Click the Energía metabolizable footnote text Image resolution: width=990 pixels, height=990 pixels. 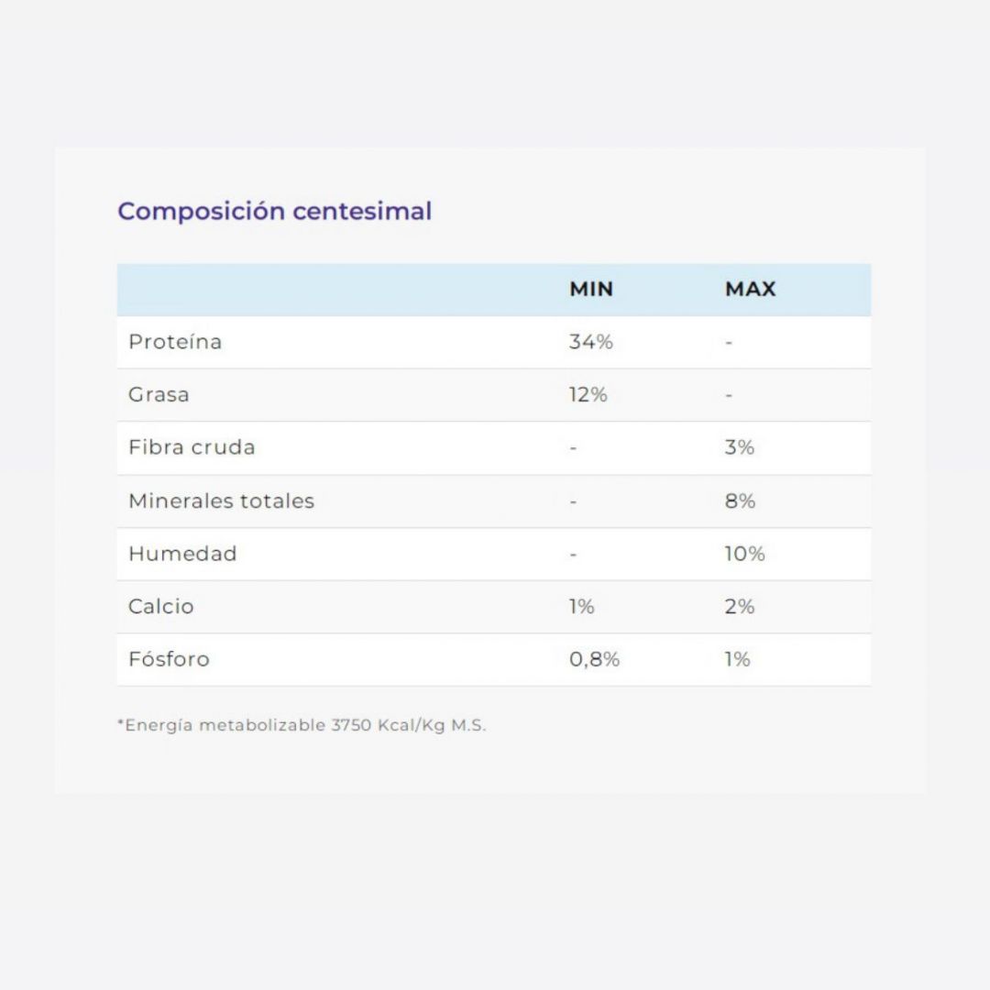pyautogui.click(x=302, y=725)
